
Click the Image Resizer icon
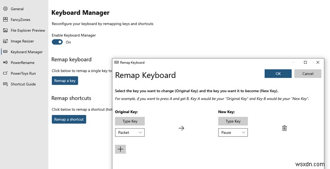click(6, 41)
